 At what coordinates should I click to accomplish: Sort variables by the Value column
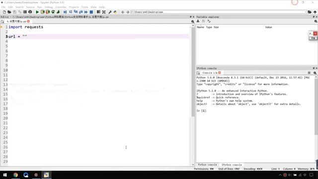(x=268, y=27)
